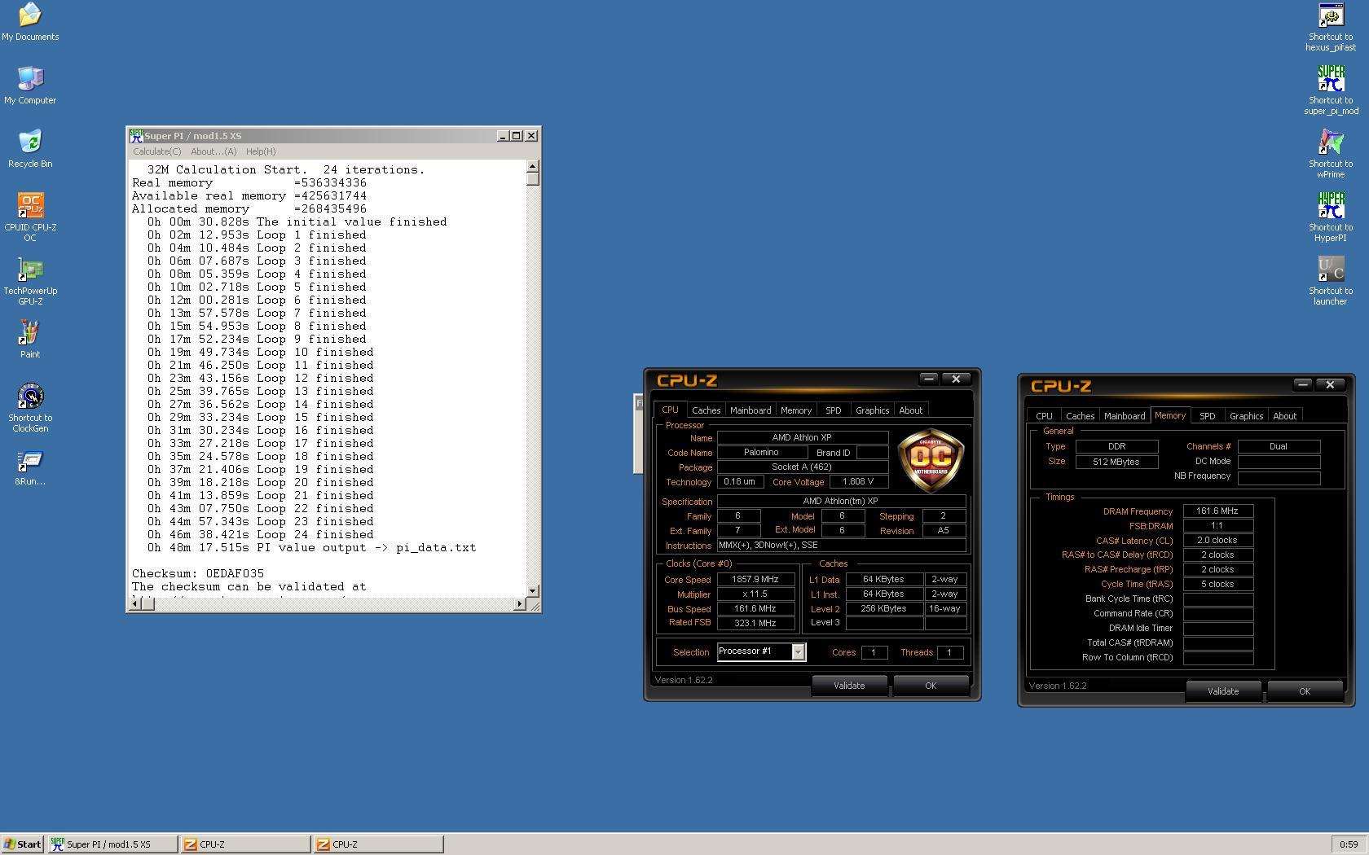Switch to Caches tab in left CPU-Z window
The image size is (1369, 855).
click(x=706, y=410)
